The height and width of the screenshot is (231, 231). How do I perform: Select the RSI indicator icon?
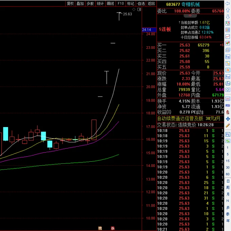point(228,106)
